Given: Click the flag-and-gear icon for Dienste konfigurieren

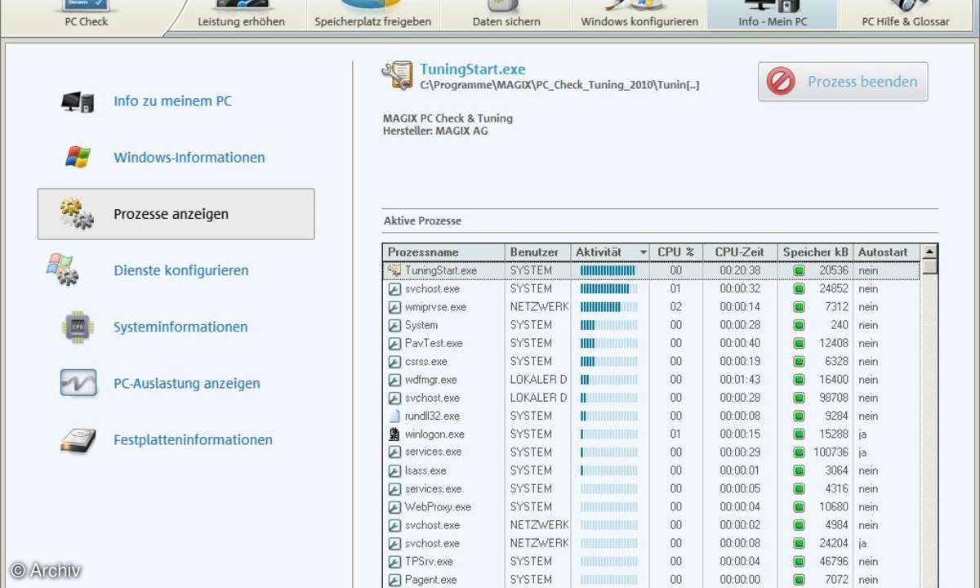Looking at the screenshot, I should [63, 269].
